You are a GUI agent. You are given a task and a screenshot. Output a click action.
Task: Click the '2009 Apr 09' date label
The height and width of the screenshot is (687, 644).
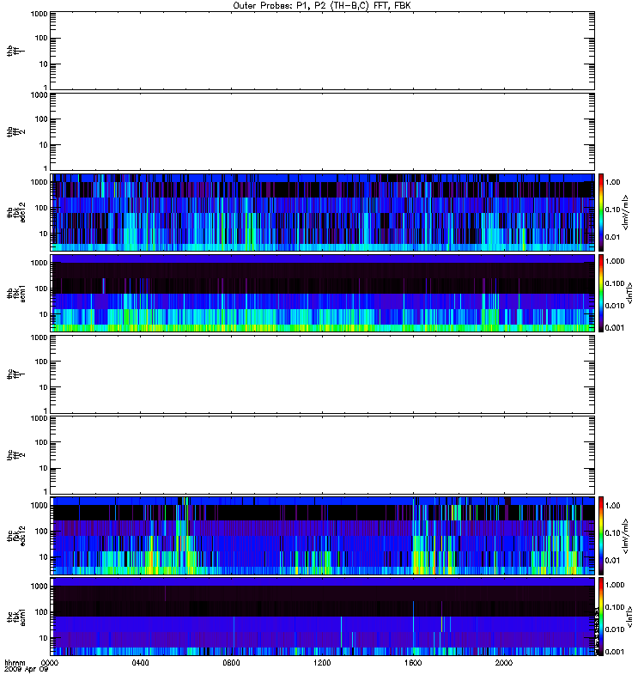[x=26, y=670]
